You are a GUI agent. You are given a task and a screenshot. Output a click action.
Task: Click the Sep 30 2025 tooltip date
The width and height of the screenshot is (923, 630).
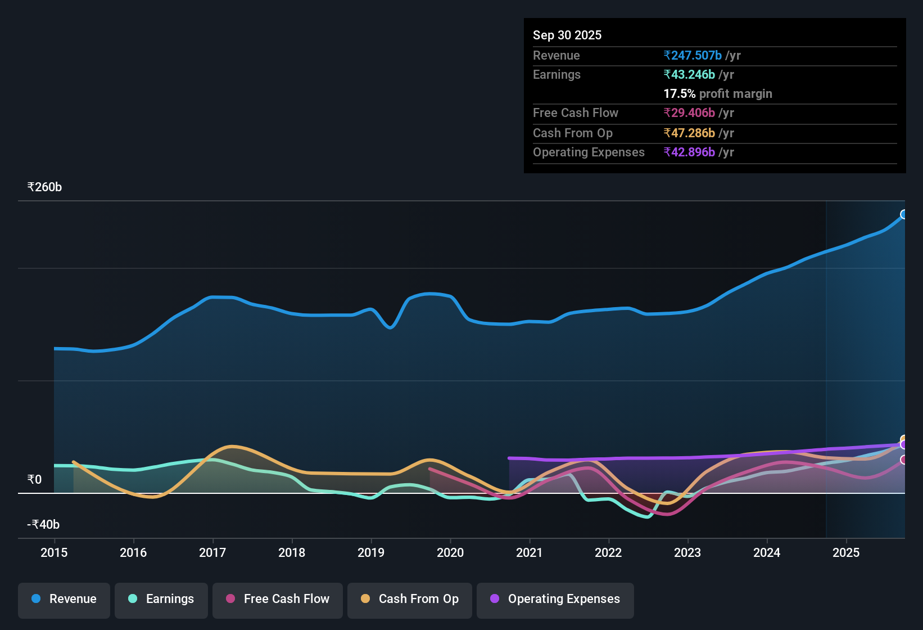[567, 35]
